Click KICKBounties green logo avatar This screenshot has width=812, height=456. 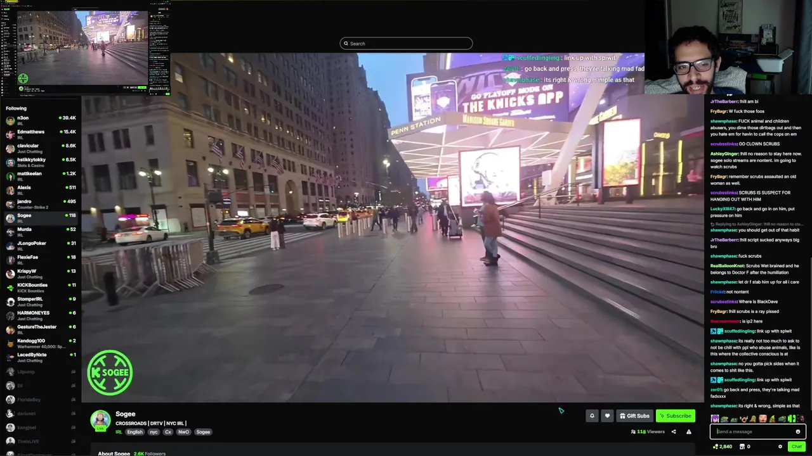click(10, 288)
